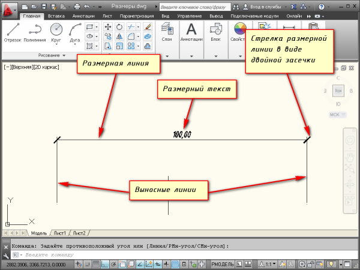Click the rectangle drawing tool icon
The height and width of the screenshot is (270, 360).
(89, 27)
